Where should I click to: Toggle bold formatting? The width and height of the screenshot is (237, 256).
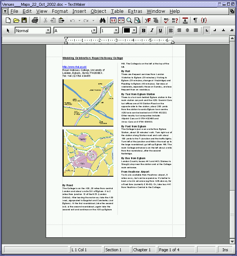click(x=143, y=30)
